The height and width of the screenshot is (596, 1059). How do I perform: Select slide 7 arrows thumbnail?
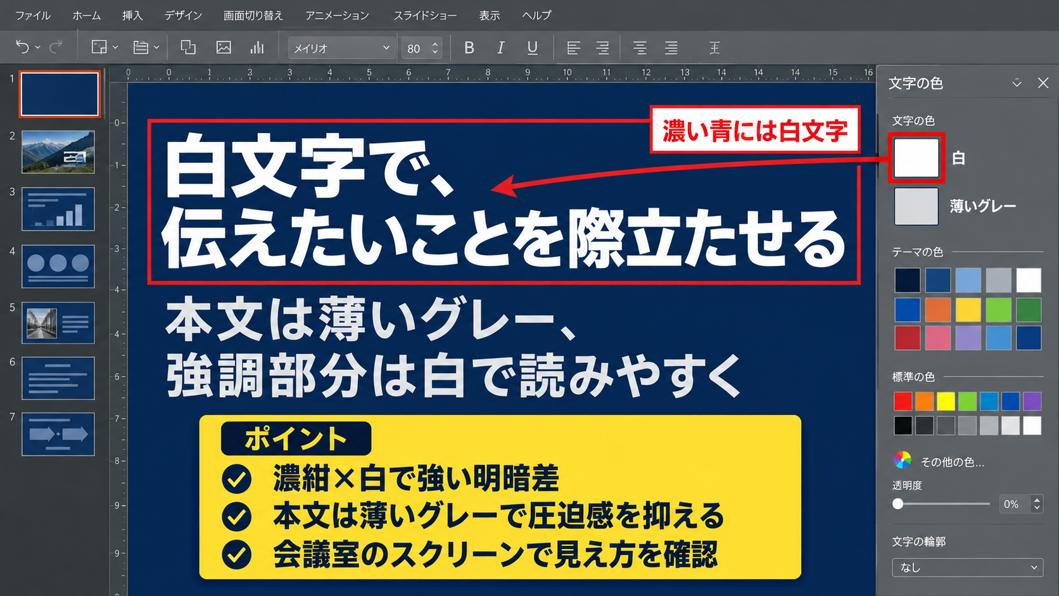[x=58, y=434]
